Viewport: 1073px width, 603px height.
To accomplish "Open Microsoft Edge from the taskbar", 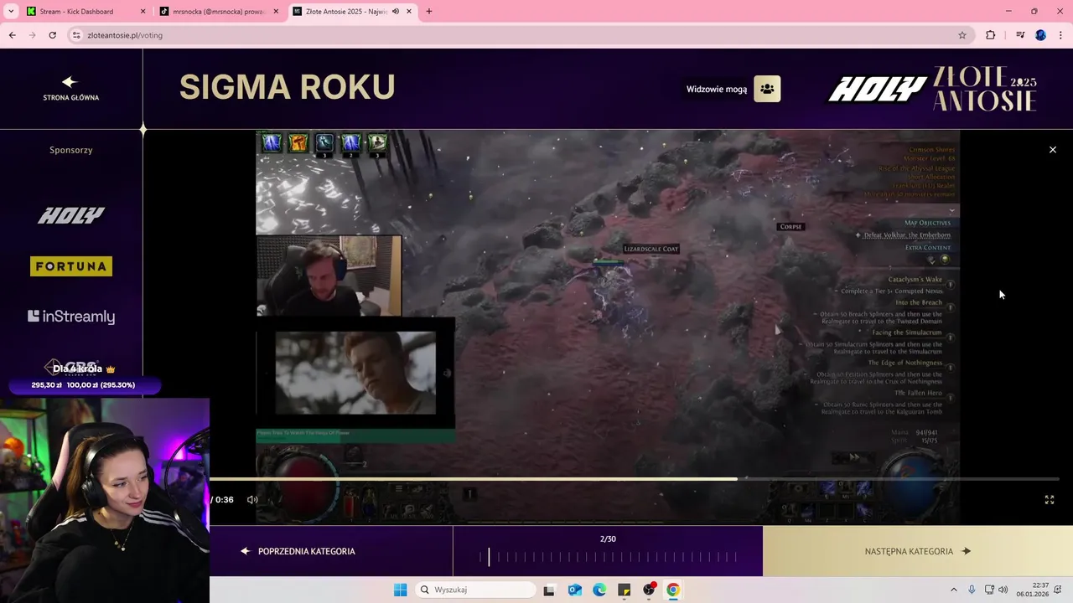I will (x=599, y=590).
